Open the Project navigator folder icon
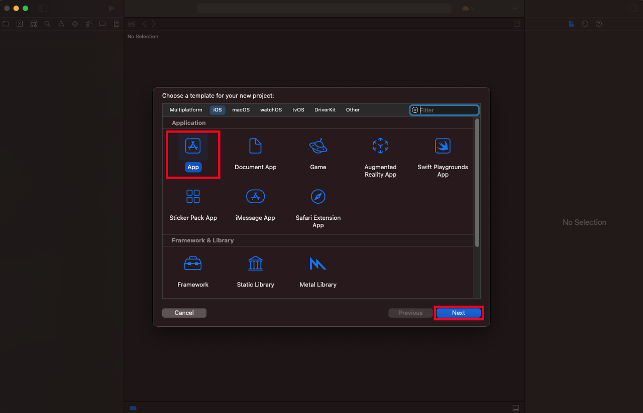 [x=6, y=24]
